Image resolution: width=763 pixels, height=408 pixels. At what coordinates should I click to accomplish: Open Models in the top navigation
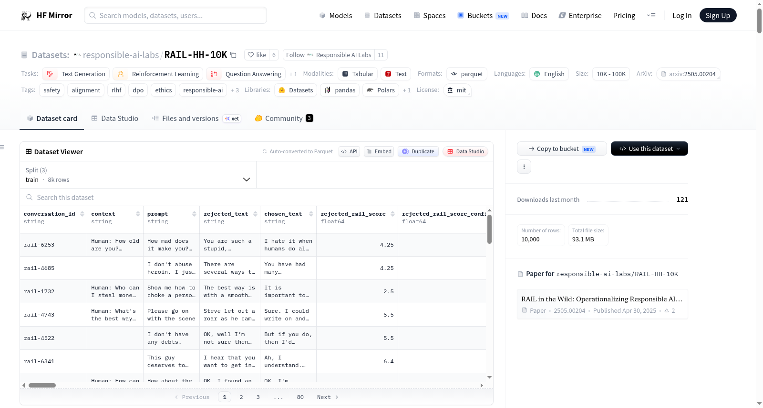(336, 16)
